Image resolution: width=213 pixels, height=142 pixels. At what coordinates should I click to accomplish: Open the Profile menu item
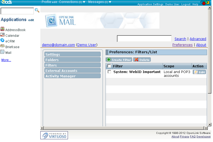tap(46, 2)
